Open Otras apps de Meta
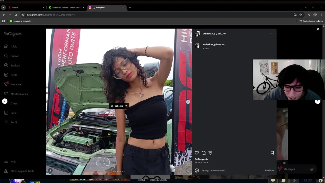Viewport: 325px width, 183px height. pos(19,171)
